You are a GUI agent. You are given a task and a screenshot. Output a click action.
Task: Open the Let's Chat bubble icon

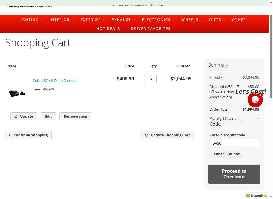255,100
